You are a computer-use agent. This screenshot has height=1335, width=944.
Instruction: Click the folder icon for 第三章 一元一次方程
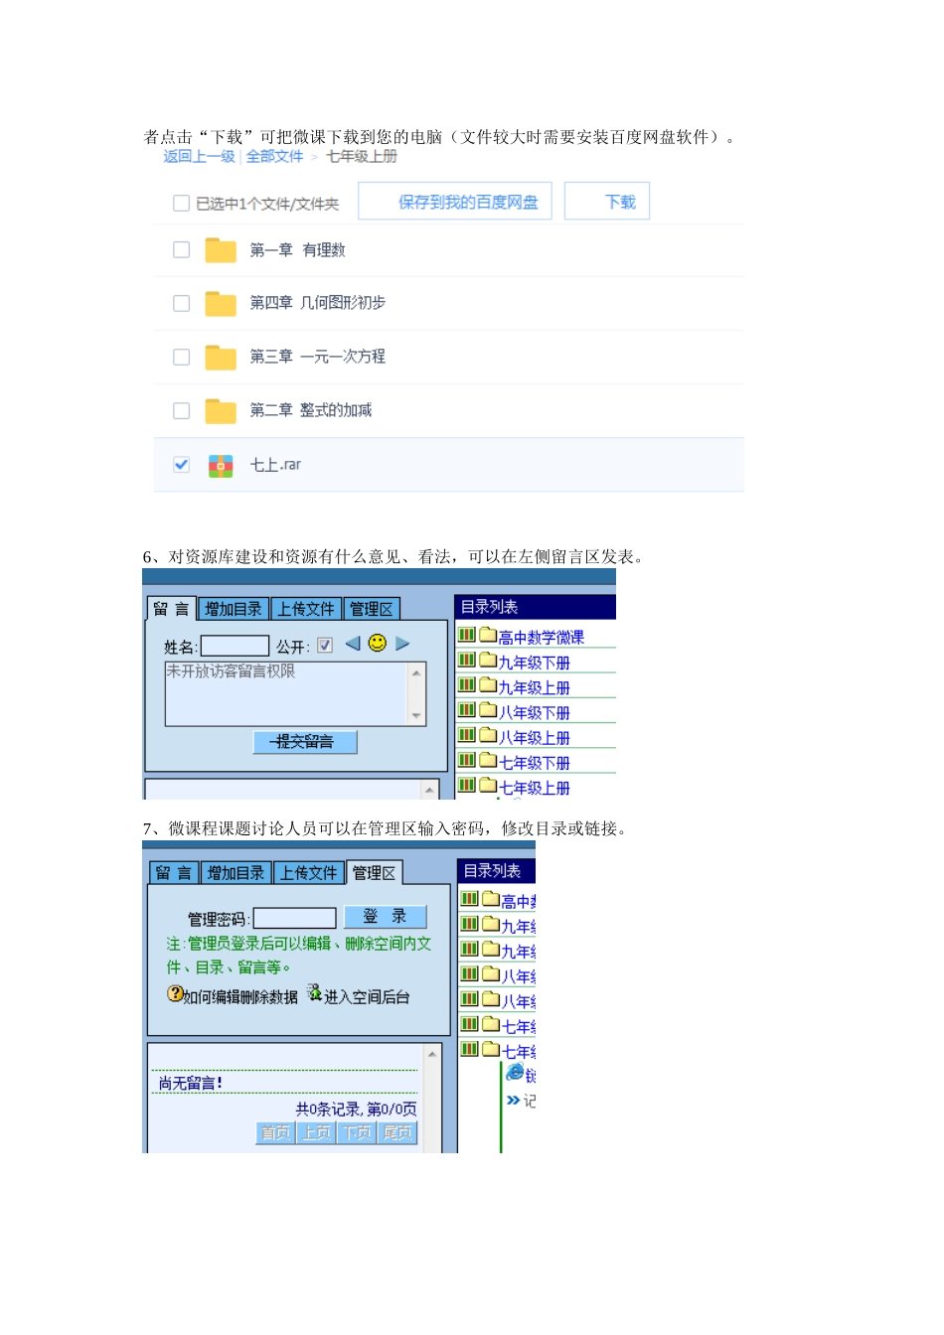[x=221, y=357]
